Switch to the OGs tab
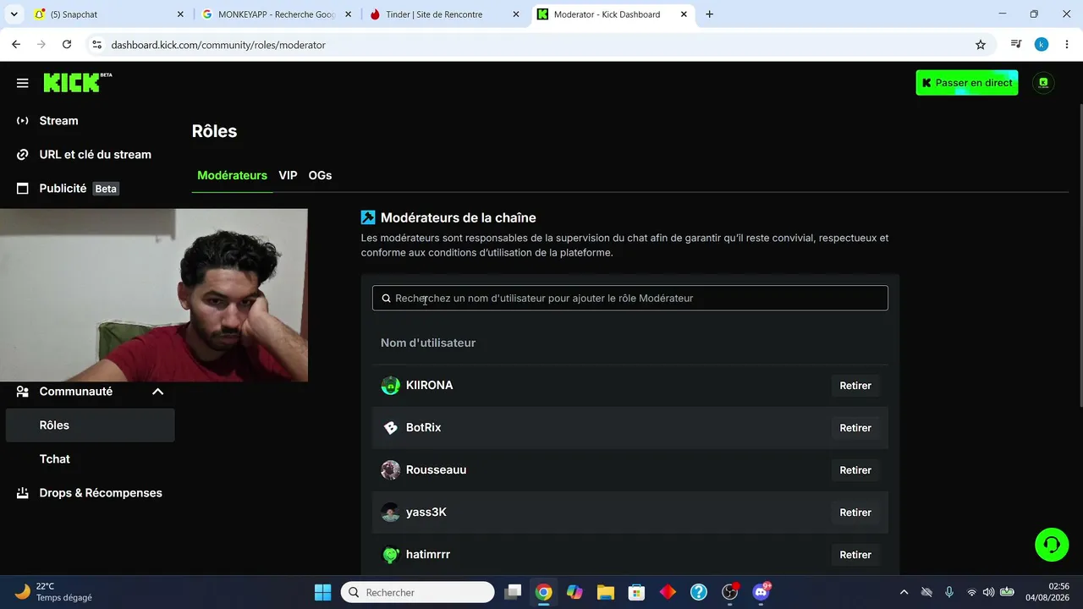Screen dimensions: 1083x609 [320, 175]
